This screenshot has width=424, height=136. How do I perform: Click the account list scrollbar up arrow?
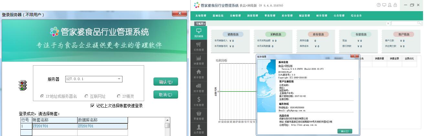click(x=167, y=120)
